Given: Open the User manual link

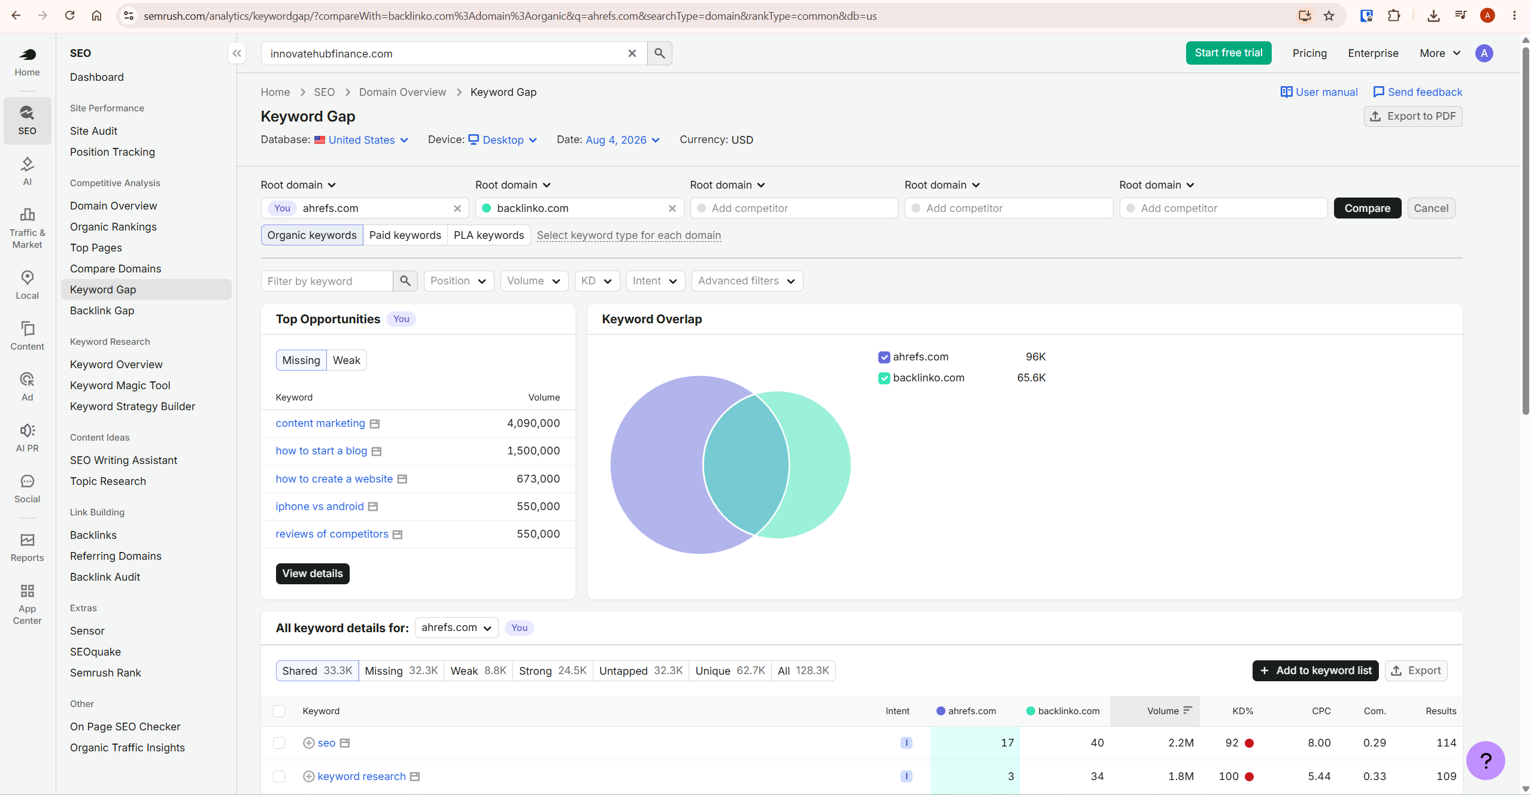Looking at the screenshot, I should (x=1318, y=92).
